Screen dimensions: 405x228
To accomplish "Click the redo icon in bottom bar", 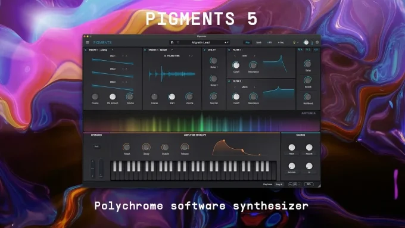I will tap(300, 185).
